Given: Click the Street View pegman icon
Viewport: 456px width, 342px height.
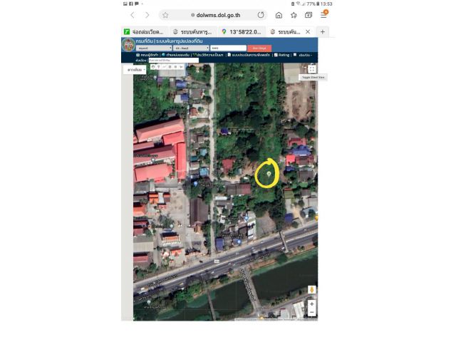Looking at the screenshot, I should 312,290.
